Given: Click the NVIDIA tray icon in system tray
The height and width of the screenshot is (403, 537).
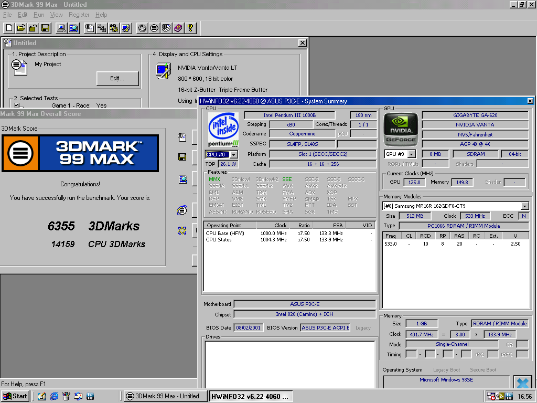Looking at the screenshot, I should pyautogui.click(x=500, y=396).
